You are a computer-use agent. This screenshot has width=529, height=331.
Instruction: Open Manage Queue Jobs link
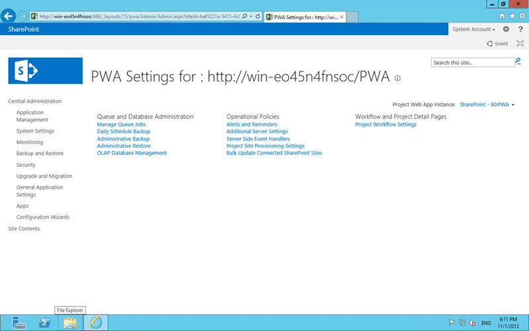(122, 124)
